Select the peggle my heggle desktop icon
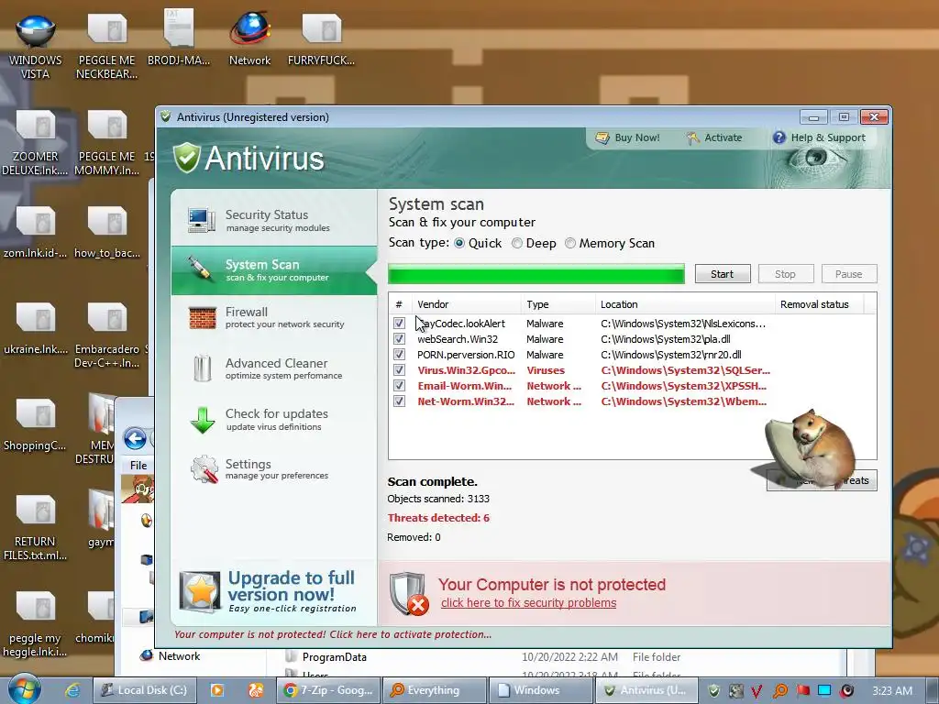Image resolution: width=939 pixels, height=704 pixels. 36,623
